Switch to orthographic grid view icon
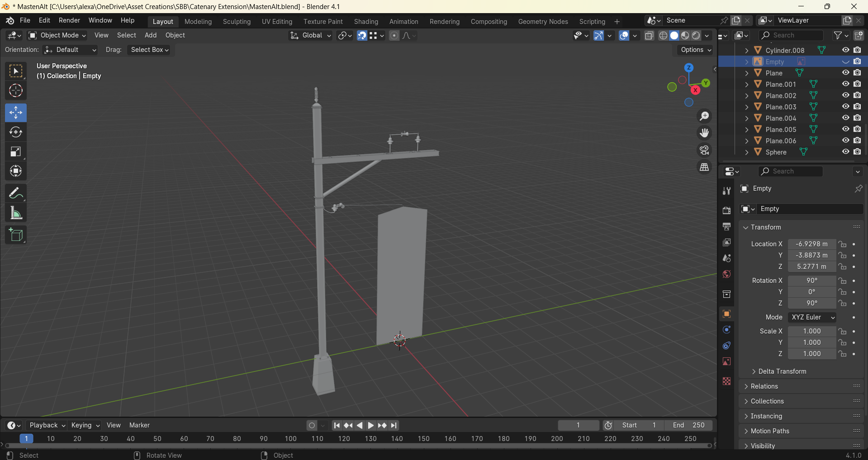Image resolution: width=868 pixels, height=460 pixels. 704,167
